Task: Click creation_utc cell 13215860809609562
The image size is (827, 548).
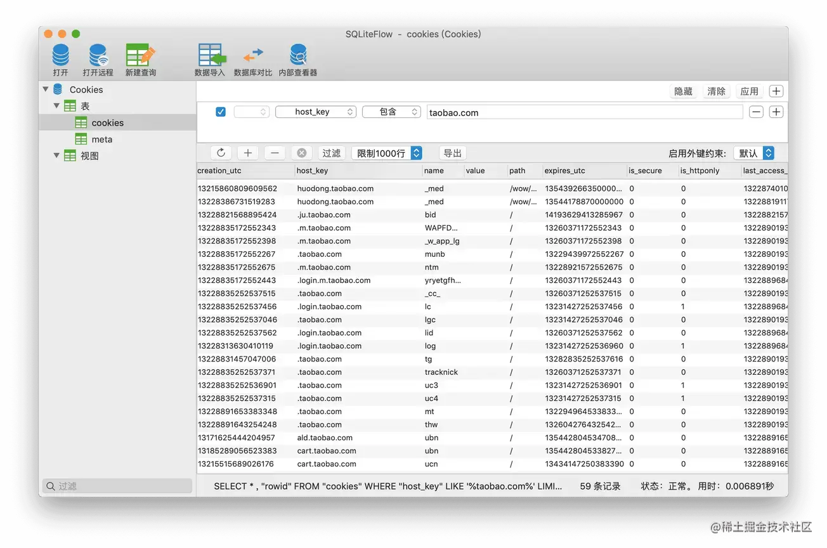Action: 237,188
